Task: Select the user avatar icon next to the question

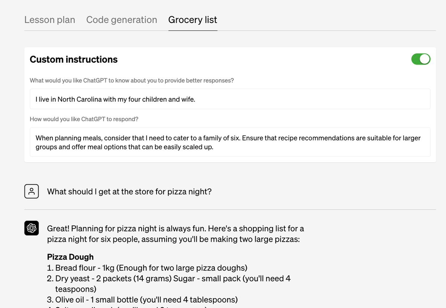Action: (x=31, y=191)
